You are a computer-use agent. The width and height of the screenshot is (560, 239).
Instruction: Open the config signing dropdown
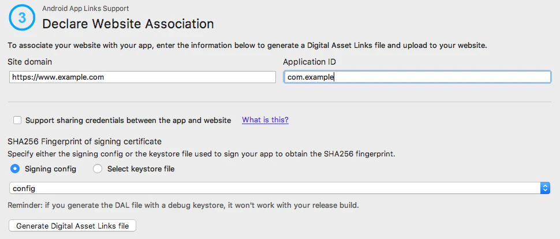click(279, 188)
